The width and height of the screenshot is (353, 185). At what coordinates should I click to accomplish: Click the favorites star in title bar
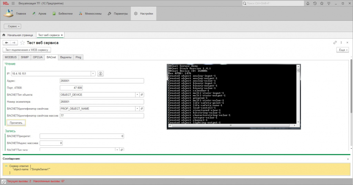pyautogui.click(x=322, y=4)
